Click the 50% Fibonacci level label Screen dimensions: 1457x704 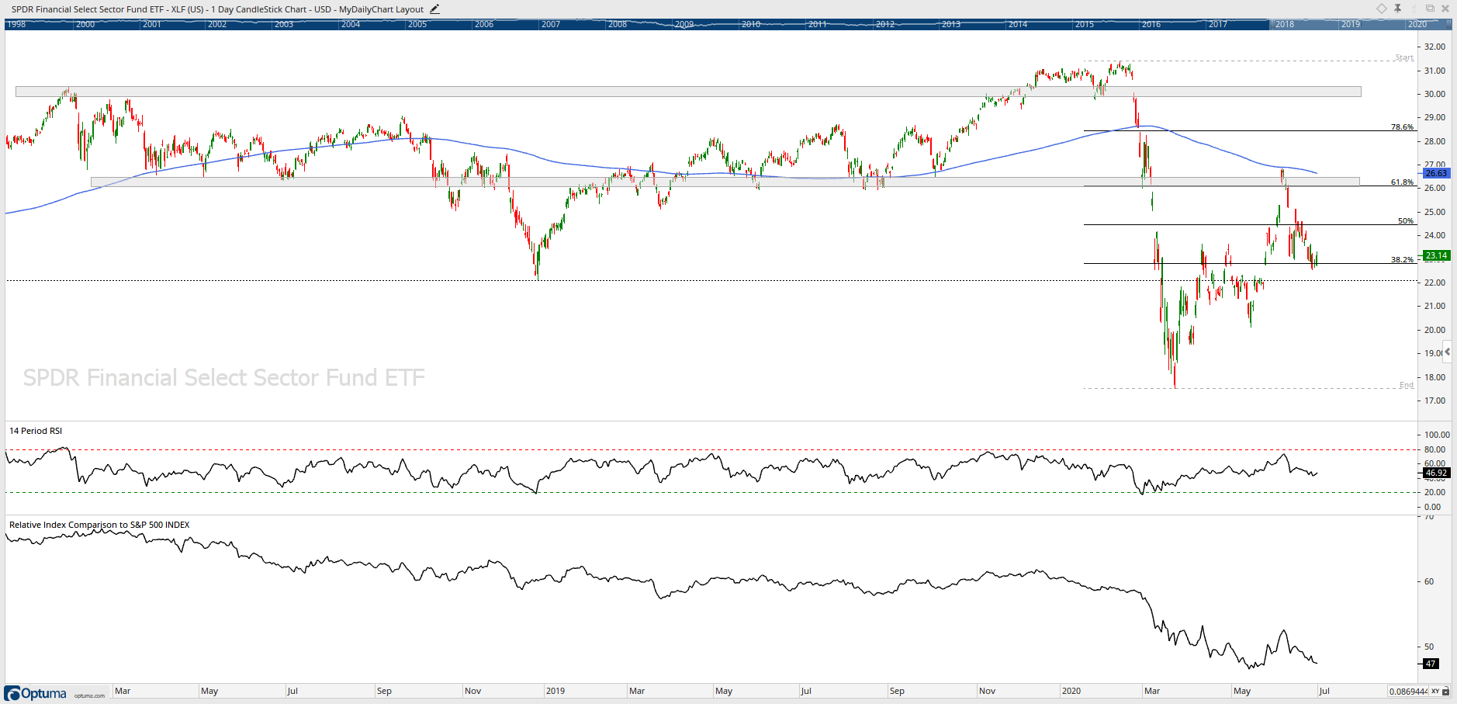pos(1406,220)
